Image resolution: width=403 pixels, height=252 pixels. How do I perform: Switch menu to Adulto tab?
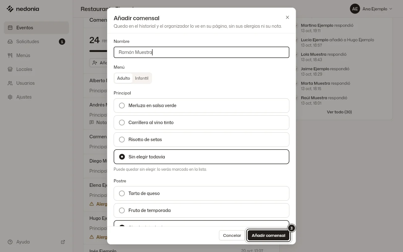point(123,78)
